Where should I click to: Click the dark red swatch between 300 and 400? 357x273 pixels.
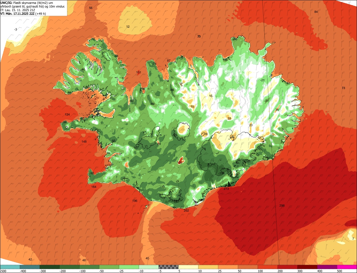[x=307, y=267]
